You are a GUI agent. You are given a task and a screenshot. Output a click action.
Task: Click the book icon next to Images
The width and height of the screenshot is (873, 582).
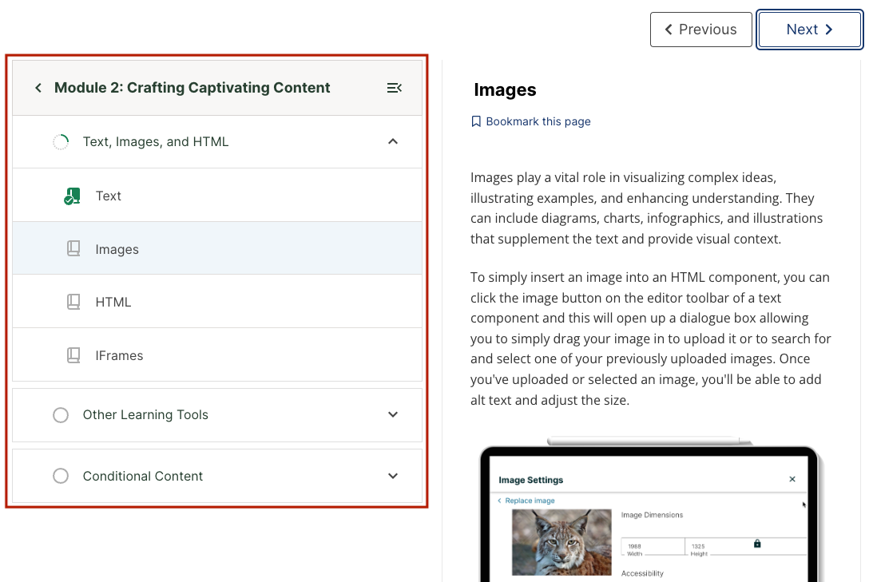coord(73,249)
